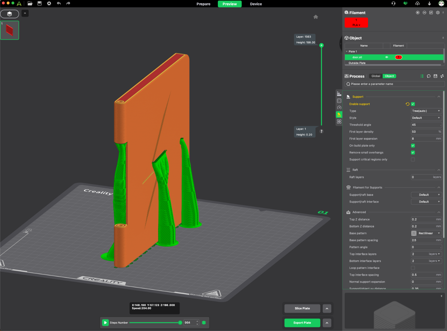The image size is (447, 331).
Task: Enable Support critical regions only
Action: (413, 160)
